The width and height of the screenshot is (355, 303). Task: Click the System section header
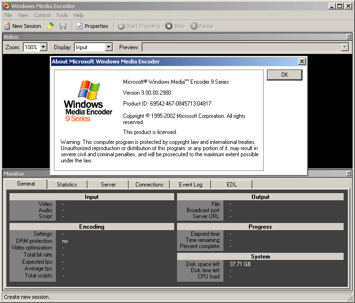(260, 257)
